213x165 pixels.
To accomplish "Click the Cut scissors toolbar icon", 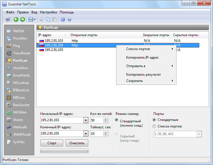I will pyautogui.click(x=41, y=20).
